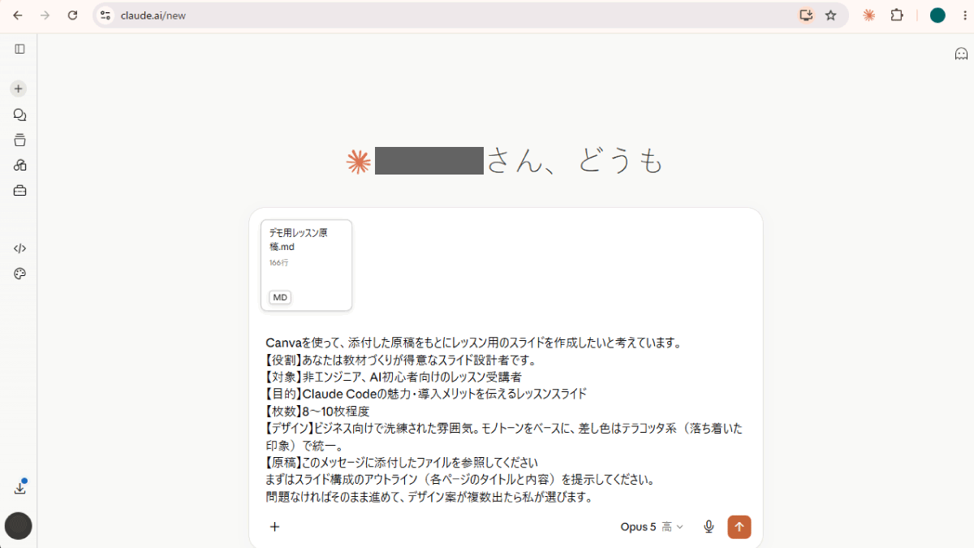Go back with the browser back arrow

point(18,15)
